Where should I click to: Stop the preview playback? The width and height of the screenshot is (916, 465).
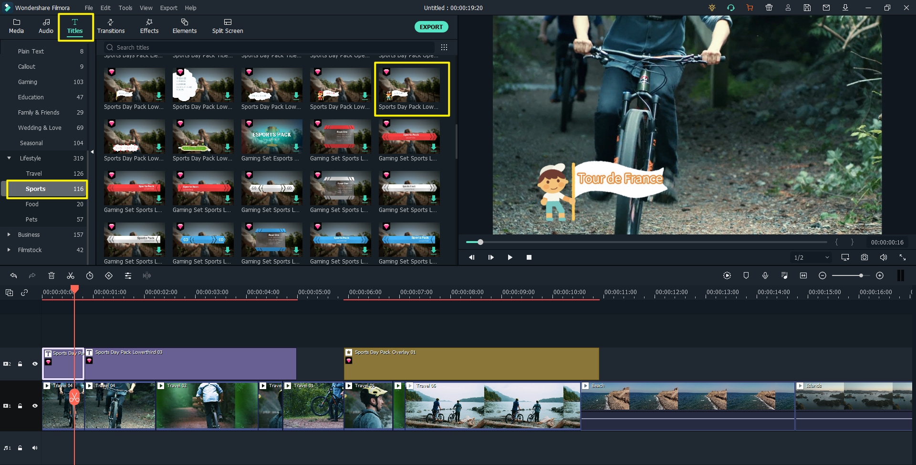click(529, 257)
